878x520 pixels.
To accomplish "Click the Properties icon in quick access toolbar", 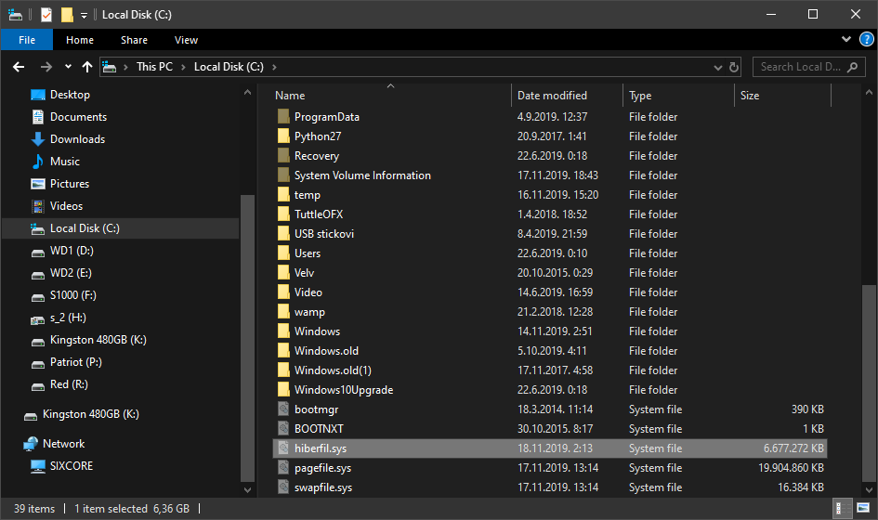I will 46,15.
